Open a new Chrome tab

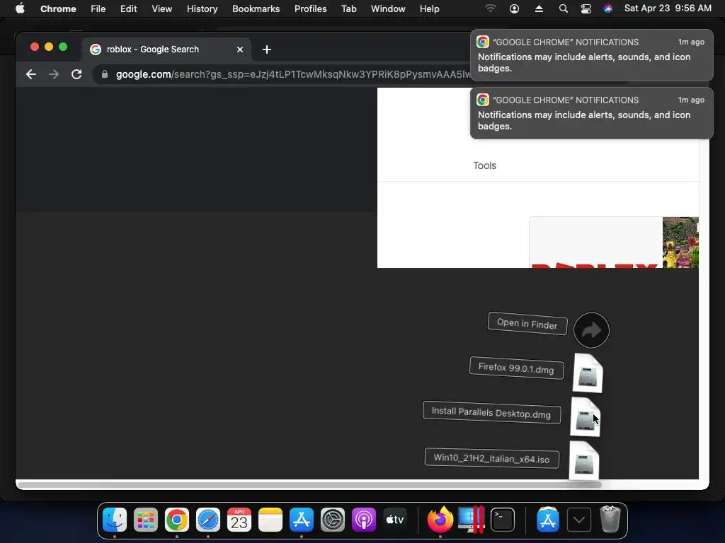(267, 49)
